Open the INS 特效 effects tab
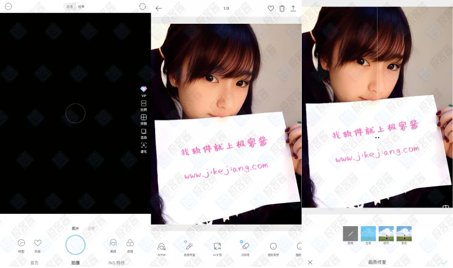This screenshot has width=453, height=268. [x=117, y=263]
